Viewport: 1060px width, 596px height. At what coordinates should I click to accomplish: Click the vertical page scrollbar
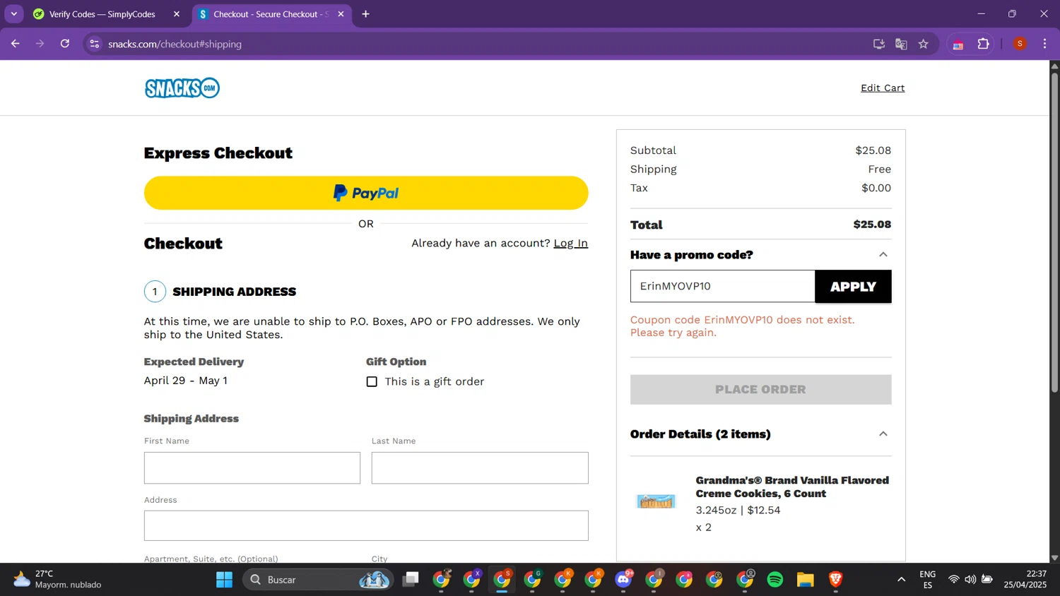point(1054,233)
